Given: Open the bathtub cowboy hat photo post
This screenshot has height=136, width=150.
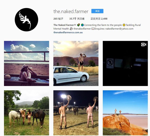Looking at the screenshot, I should tap(26, 63).
